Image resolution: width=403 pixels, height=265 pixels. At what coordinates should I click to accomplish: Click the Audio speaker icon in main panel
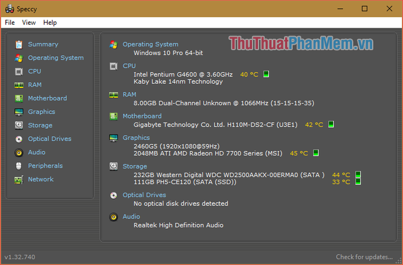(x=113, y=217)
